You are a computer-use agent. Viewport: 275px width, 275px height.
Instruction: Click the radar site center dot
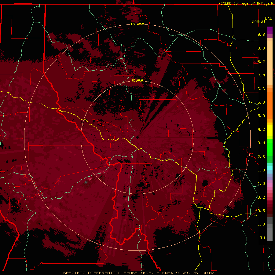(137, 137)
